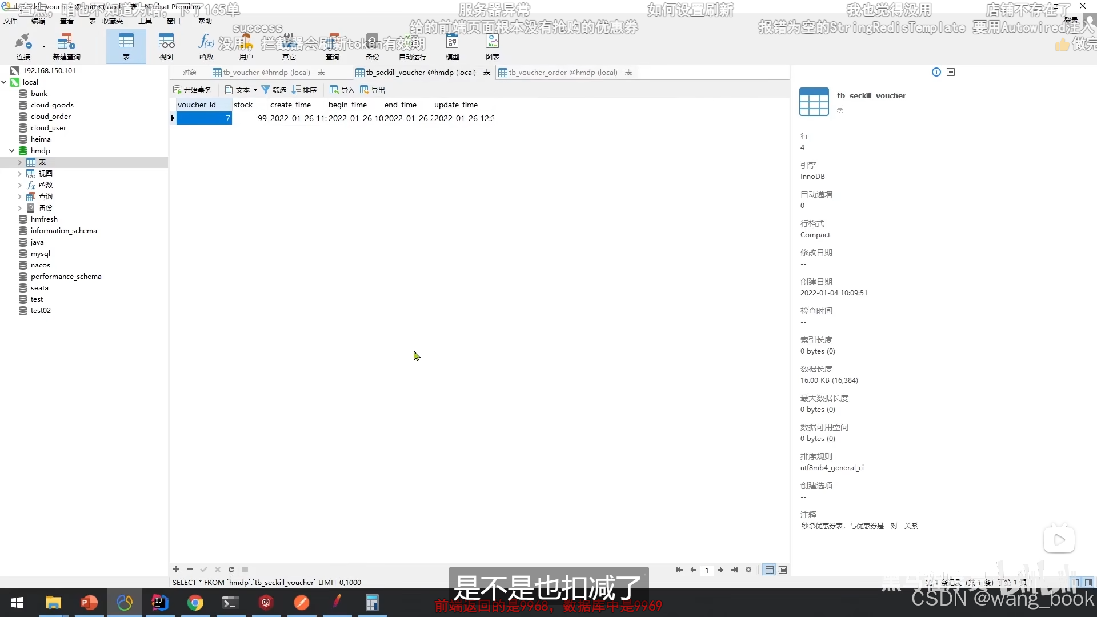Image resolution: width=1097 pixels, height=617 pixels.
Task: Launch the 导入 (Import) wizard icon
Action: (x=341, y=89)
